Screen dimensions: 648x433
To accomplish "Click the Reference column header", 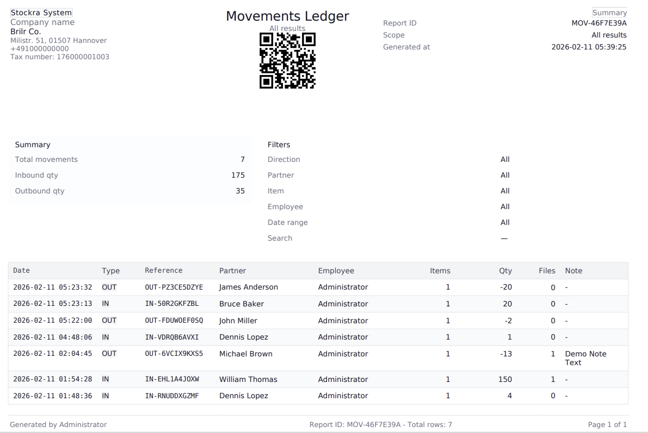I will 163,271.
